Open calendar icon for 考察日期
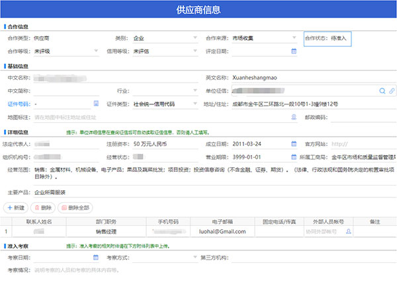The width and height of the screenshot is (397, 284). pos(96,257)
